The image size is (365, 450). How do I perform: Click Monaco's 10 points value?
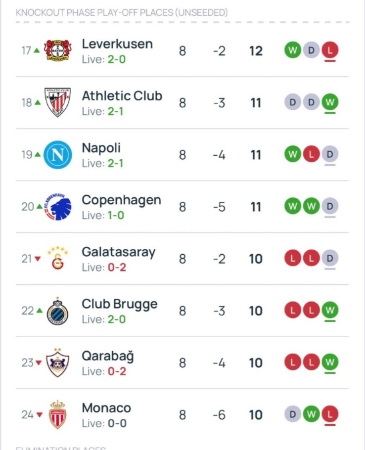[x=256, y=414]
